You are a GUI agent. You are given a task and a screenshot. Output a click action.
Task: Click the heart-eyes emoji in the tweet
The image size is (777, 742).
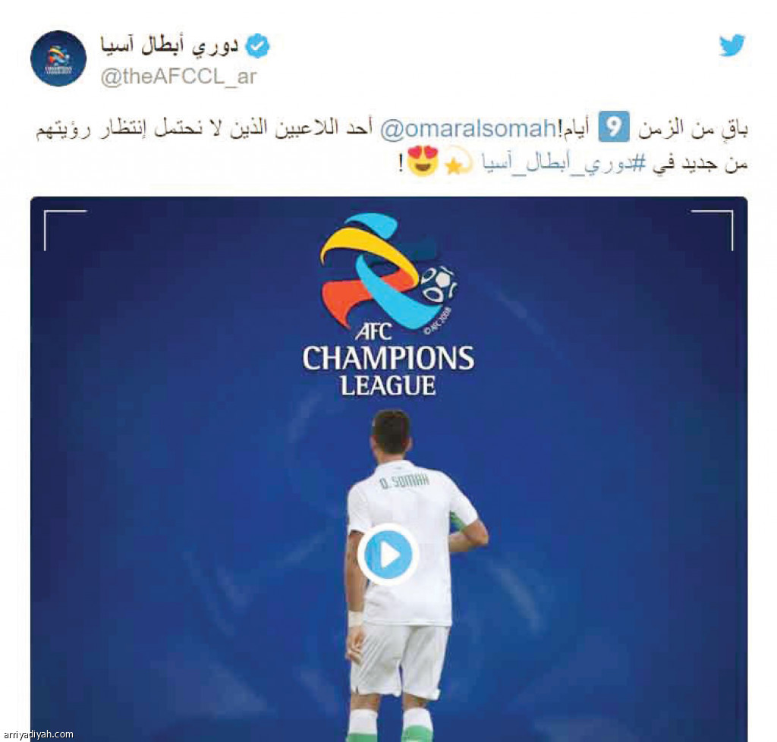pos(423,162)
